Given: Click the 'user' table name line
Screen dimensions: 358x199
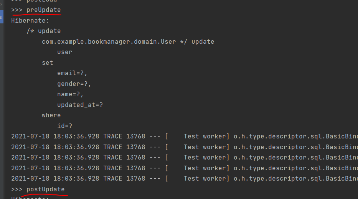Looking at the screenshot, I should [x=65, y=52].
